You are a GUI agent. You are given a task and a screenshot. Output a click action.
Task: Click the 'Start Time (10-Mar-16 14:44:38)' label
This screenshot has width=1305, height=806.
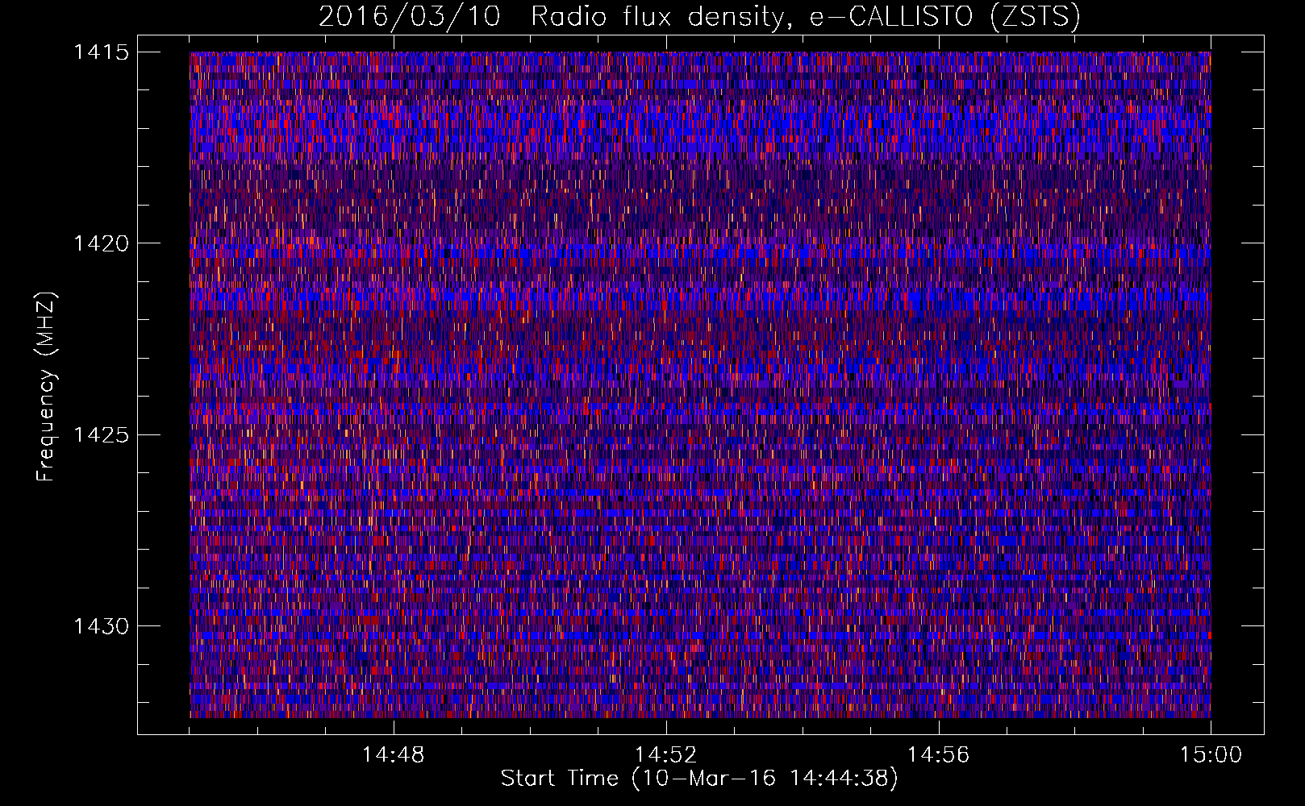(699, 779)
